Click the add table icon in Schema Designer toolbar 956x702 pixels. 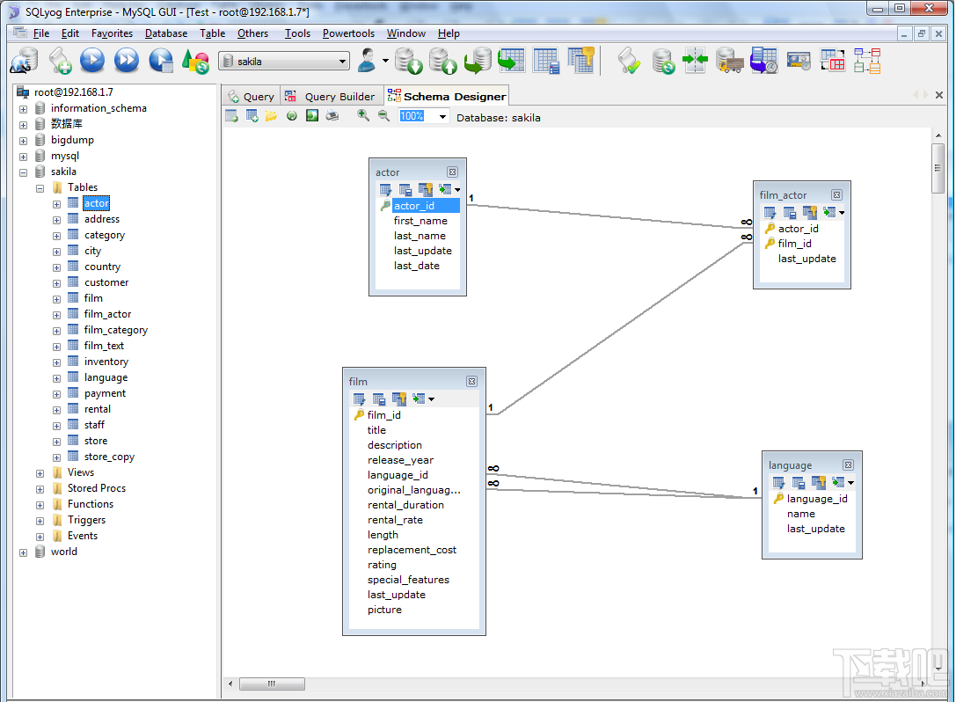click(251, 115)
